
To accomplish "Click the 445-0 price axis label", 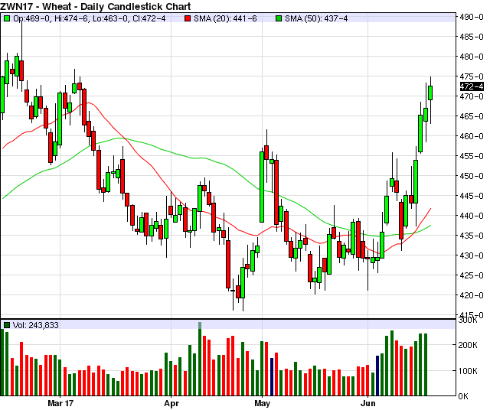I will pos(472,196).
